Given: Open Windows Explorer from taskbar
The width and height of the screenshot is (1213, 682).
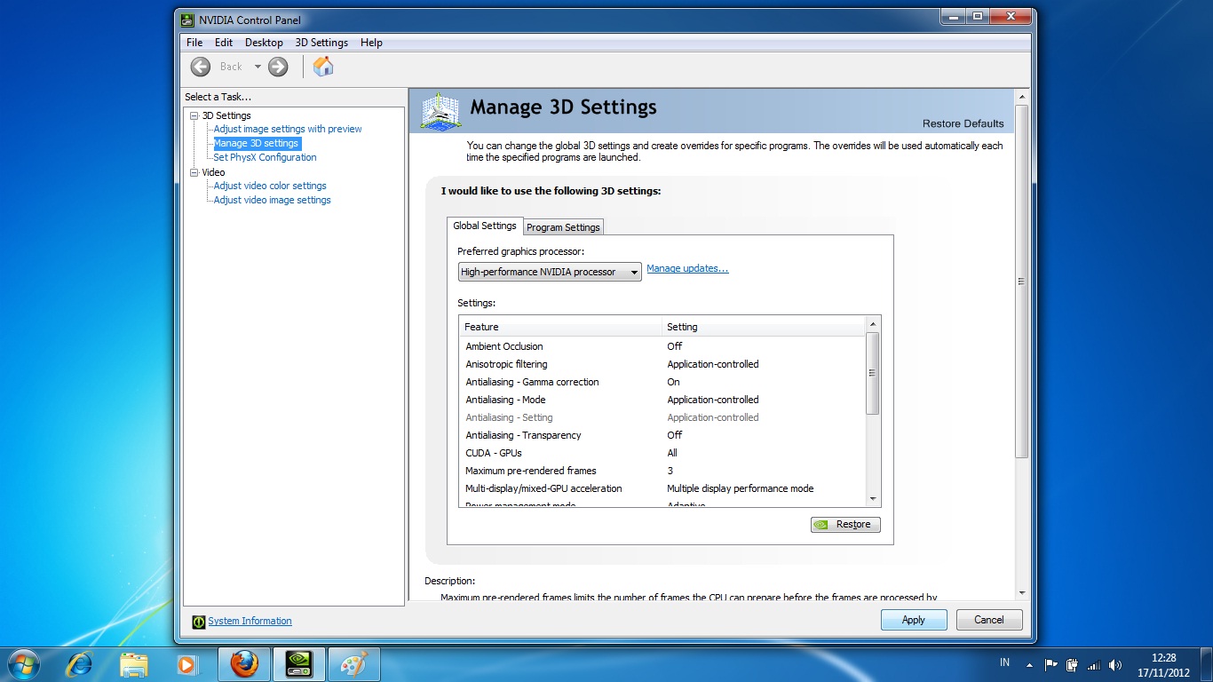Looking at the screenshot, I should pyautogui.click(x=134, y=664).
